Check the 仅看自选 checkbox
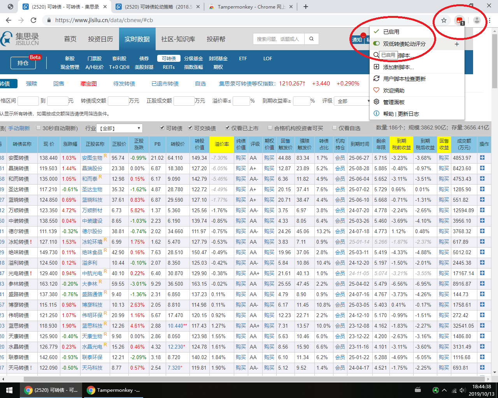The image size is (498, 398). point(335,128)
